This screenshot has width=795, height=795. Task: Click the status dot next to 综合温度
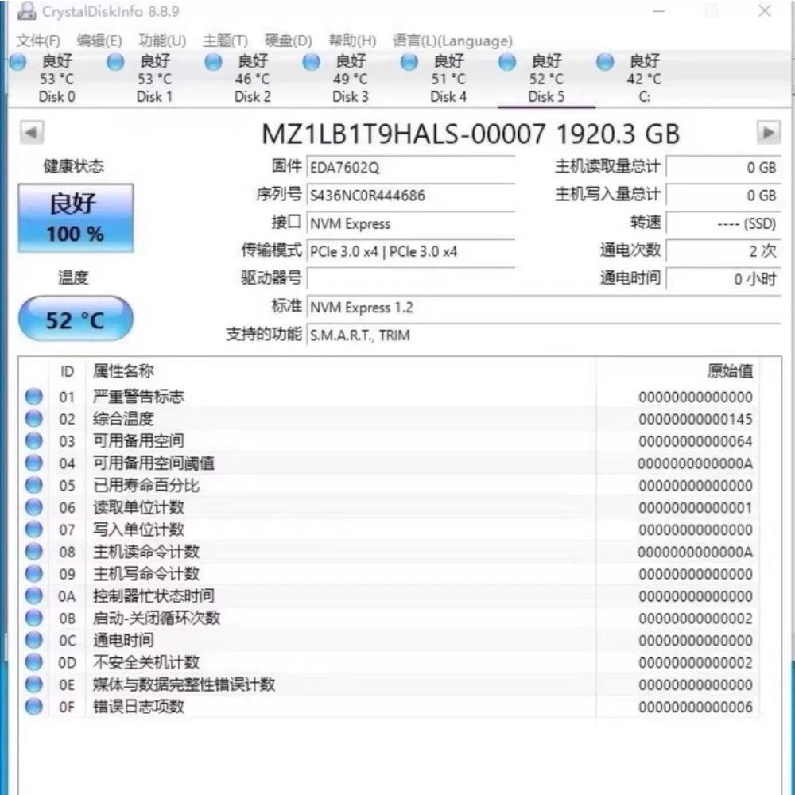pyautogui.click(x=33, y=419)
